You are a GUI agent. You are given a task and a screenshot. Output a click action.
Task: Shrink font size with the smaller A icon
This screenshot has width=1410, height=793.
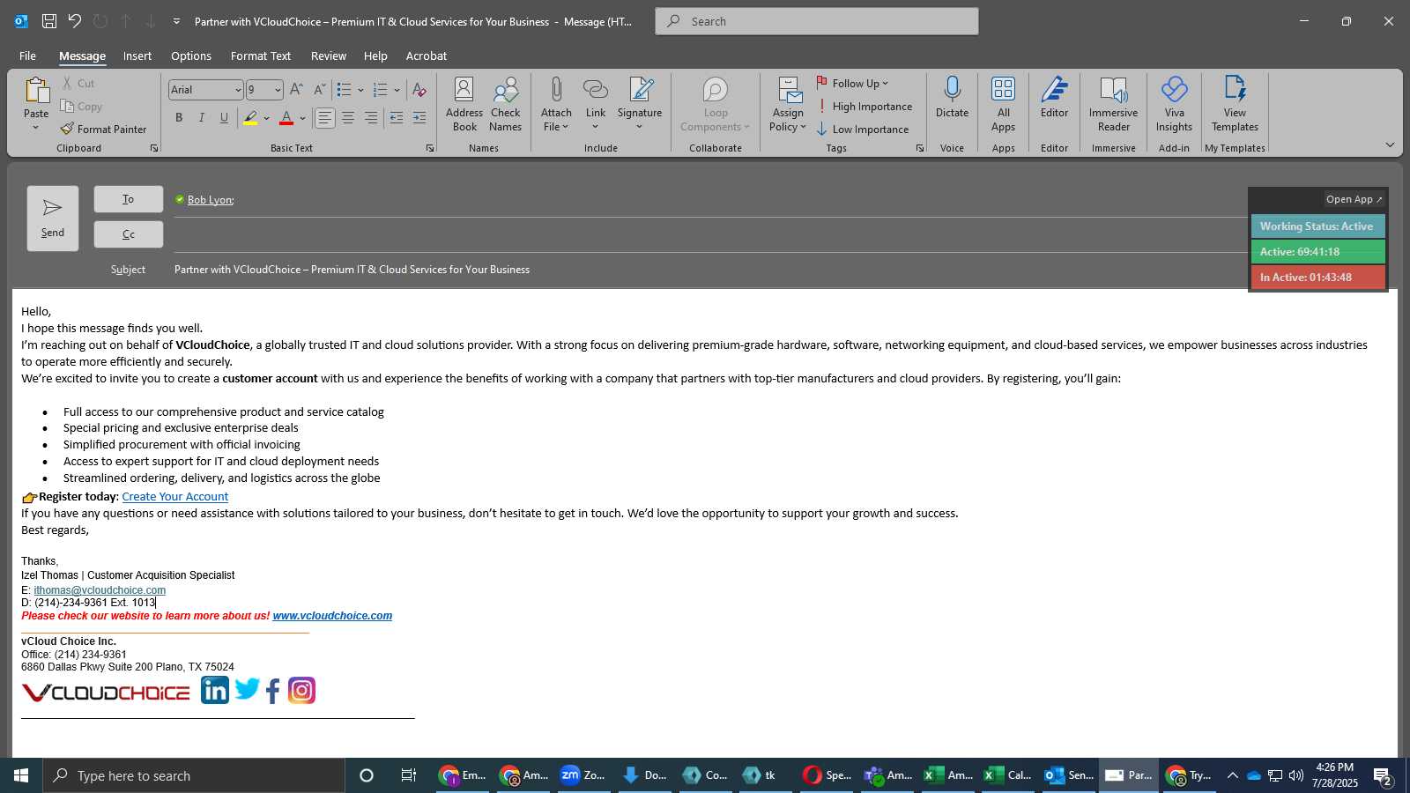(x=319, y=89)
